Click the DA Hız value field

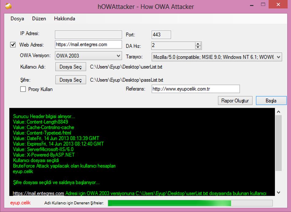(x=173, y=46)
